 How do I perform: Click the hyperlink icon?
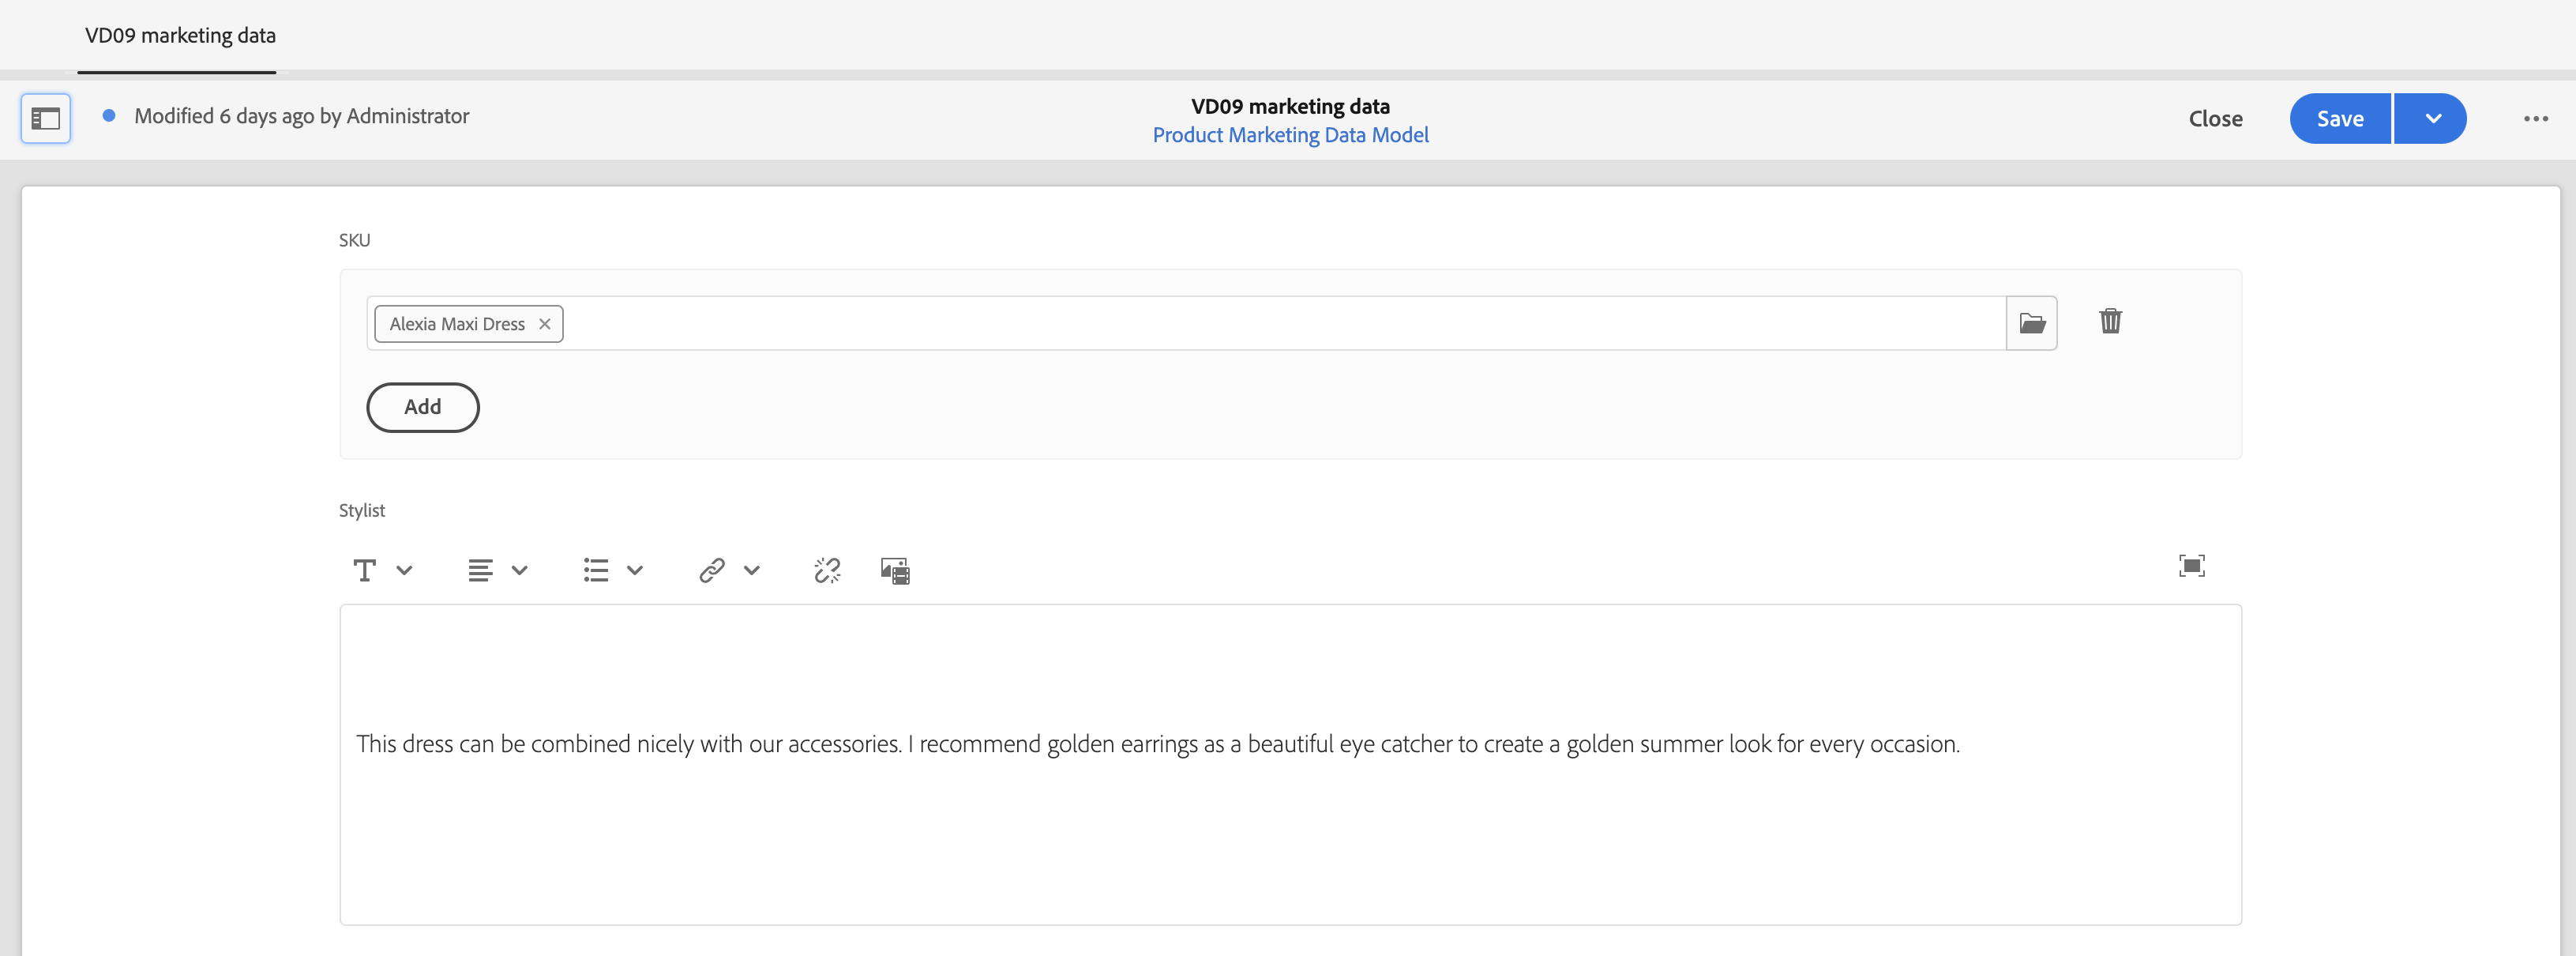pyautogui.click(x=711, y=570)
